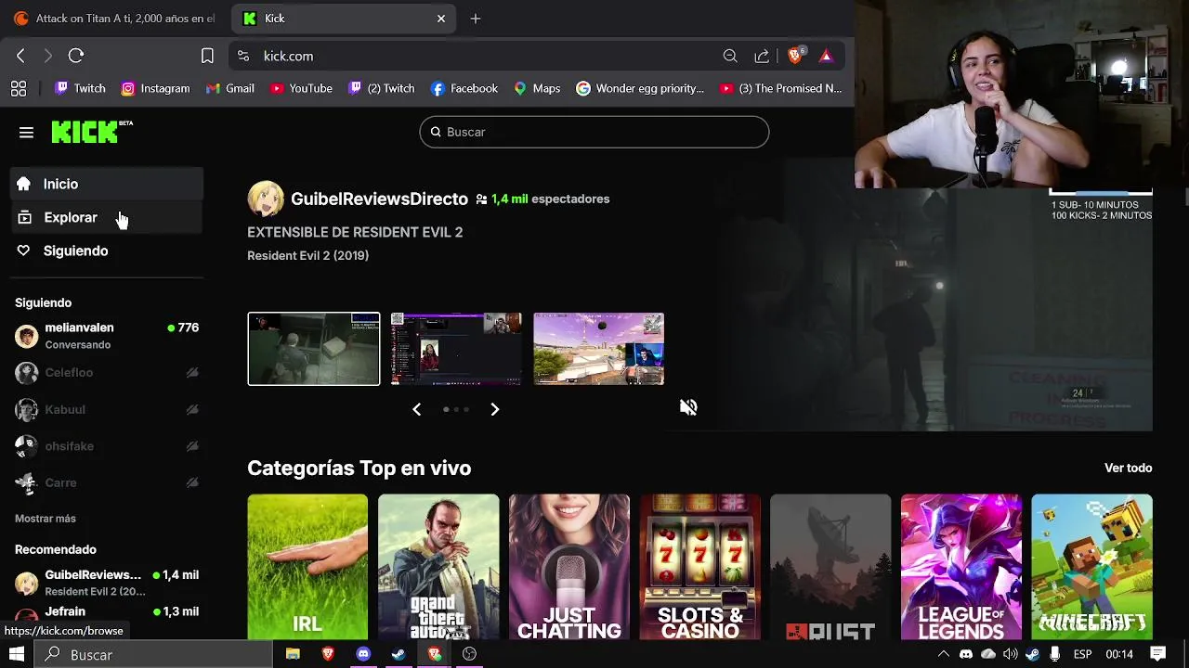
Task: Go to next featured stream
Action: 494,409
